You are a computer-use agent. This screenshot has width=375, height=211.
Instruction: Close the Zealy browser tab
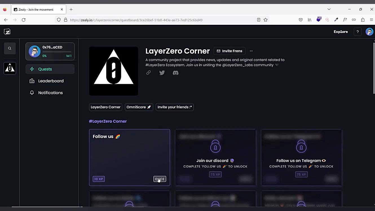(62, 9)
